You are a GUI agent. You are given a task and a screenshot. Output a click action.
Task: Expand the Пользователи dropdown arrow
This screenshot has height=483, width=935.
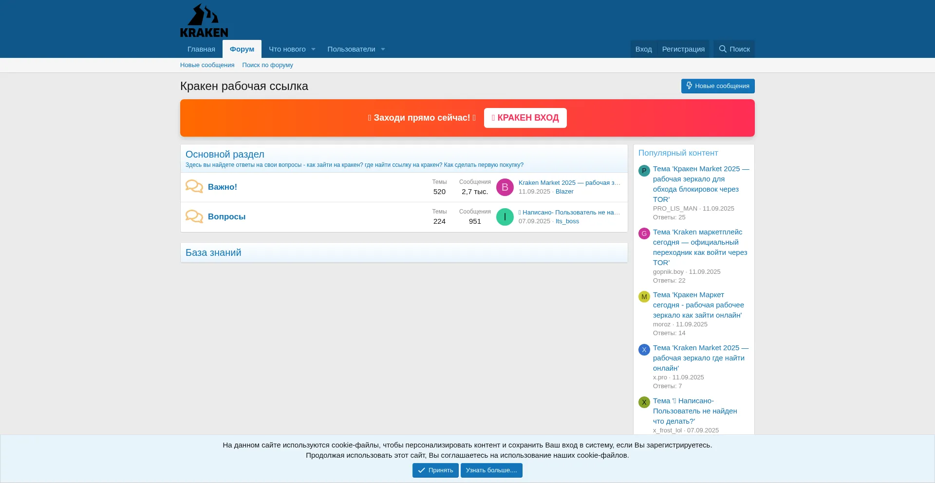383,49
